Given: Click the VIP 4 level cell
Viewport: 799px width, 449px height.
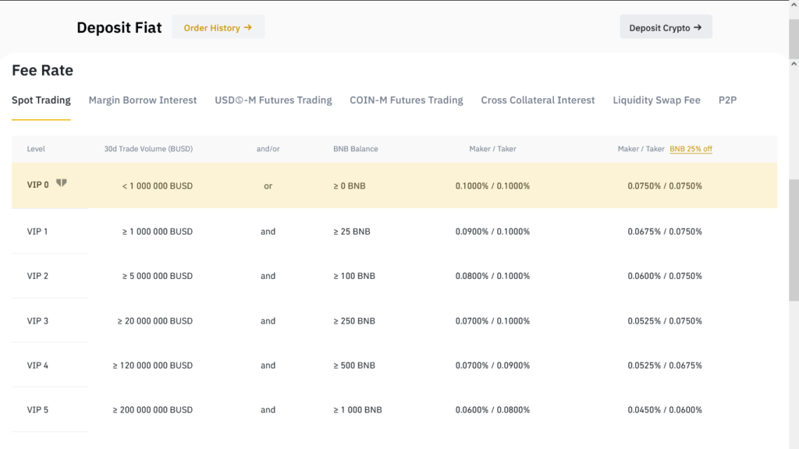Looking at the screenshot, I should click(37, 365).
